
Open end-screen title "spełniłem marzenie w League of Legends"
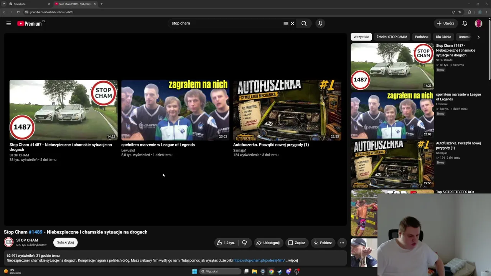click(158, 145)
